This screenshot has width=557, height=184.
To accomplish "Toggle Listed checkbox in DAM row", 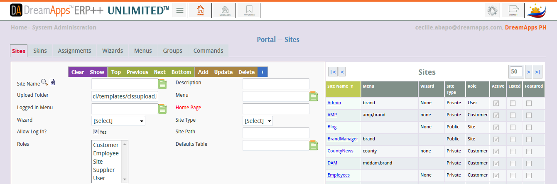I will point(513,163).
